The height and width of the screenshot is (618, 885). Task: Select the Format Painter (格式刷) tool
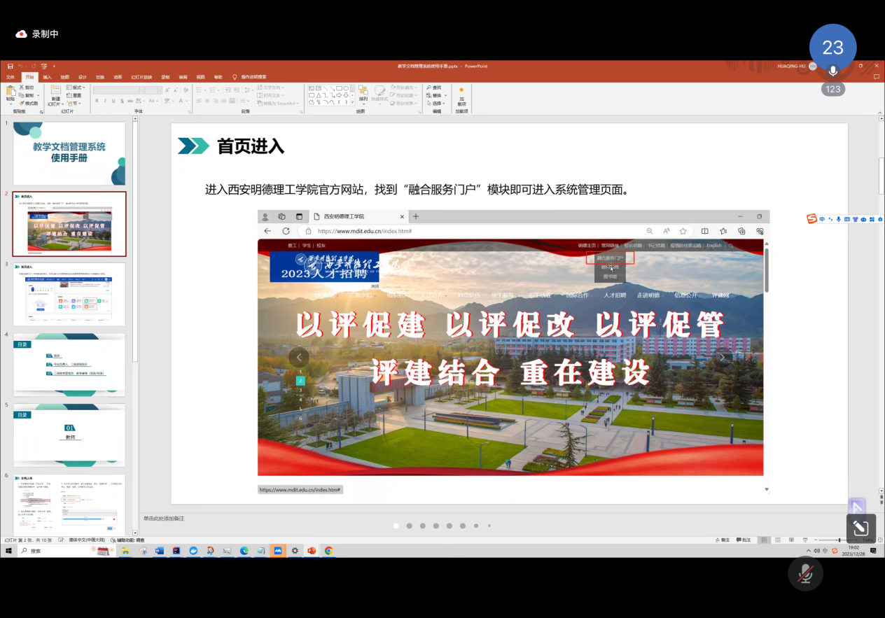(28, 104)
